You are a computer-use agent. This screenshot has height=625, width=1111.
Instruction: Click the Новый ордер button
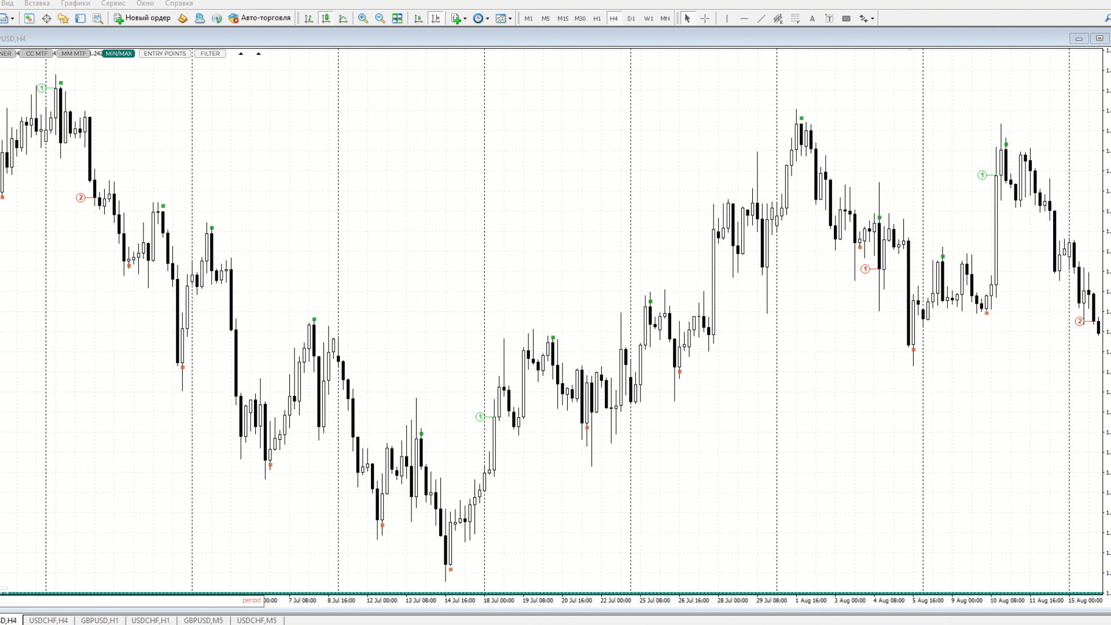tap(142, 18)
